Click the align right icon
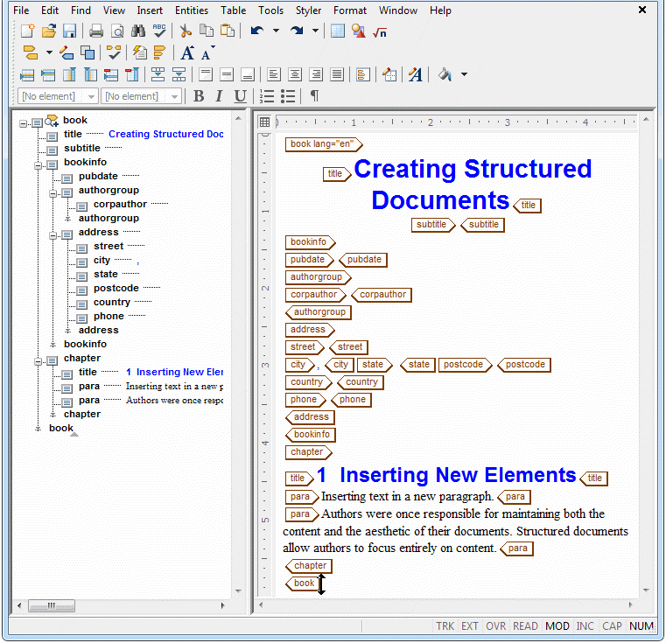666x643 pixels. tap(316, 74)
